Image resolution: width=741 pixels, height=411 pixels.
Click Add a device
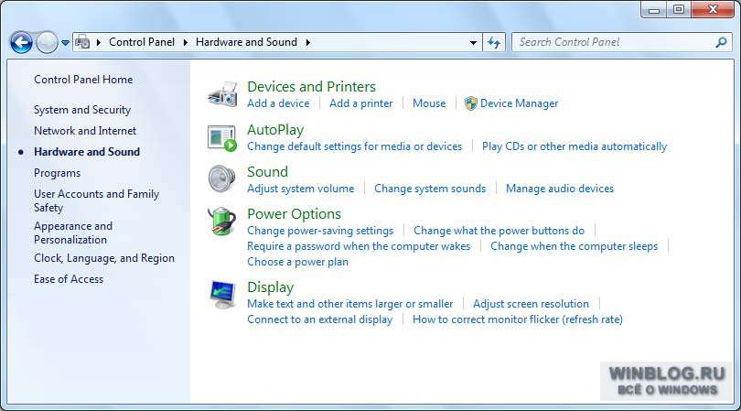coord(278,103)
